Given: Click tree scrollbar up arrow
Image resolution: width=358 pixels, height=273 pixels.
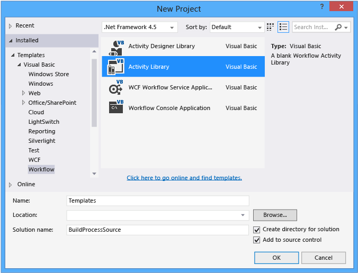Looking at the screenshot, I should tap(94, 51).
